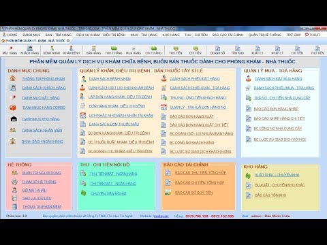
Task: Open the QUẢN TRỊ NGƯỜI DÙNG link
Action: (x=42, y=173)
